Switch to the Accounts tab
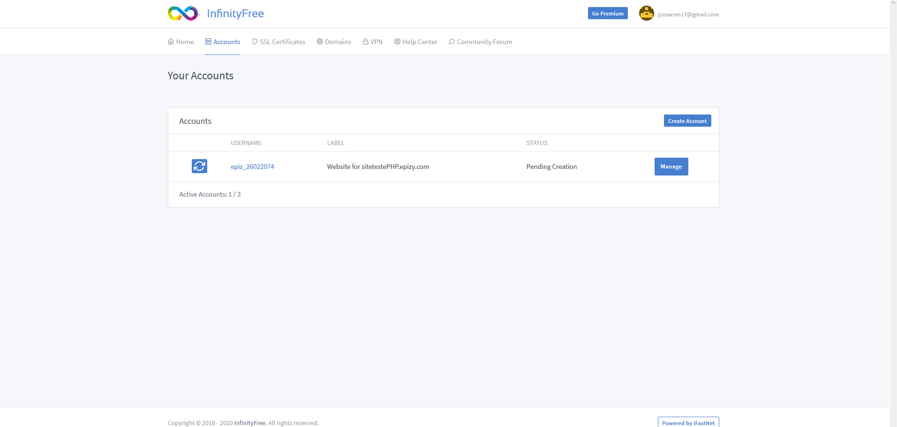This screenshot has height=427, width=897. 226,41
